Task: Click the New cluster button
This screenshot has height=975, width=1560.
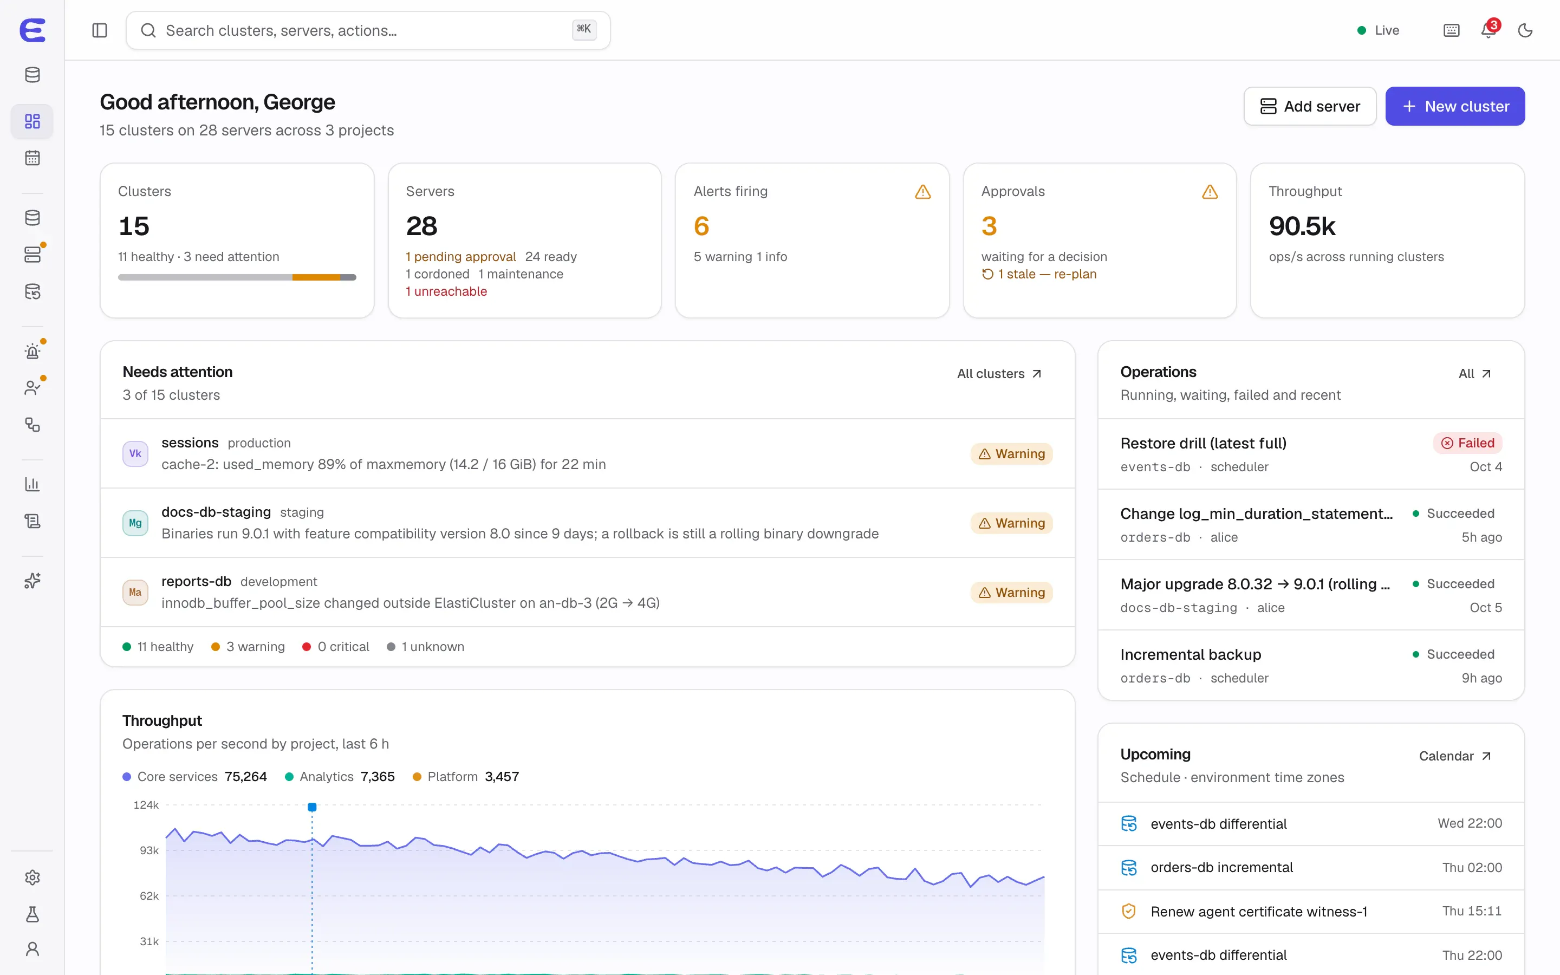Action: point(1455,106)
